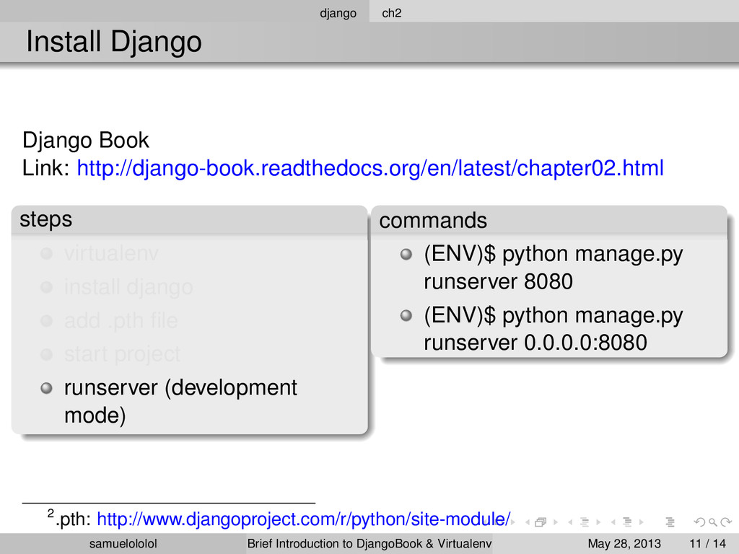The width and height of the screenshot is (739, 554).
Task: Click the runserver (development mode) step
Action: coord(180,401)
